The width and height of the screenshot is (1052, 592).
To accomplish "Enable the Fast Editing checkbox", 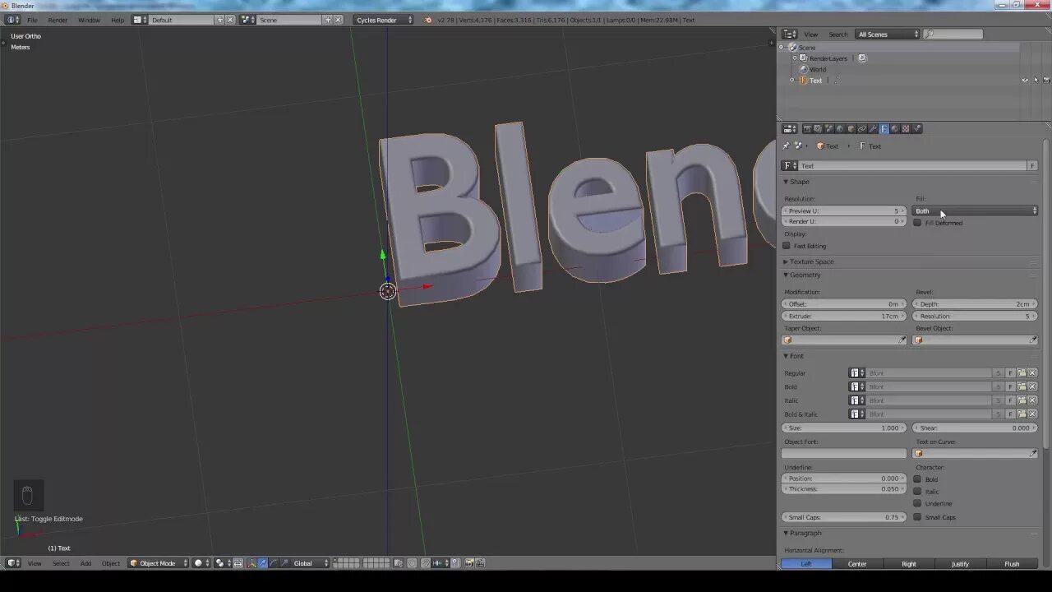I will point(787,246).
